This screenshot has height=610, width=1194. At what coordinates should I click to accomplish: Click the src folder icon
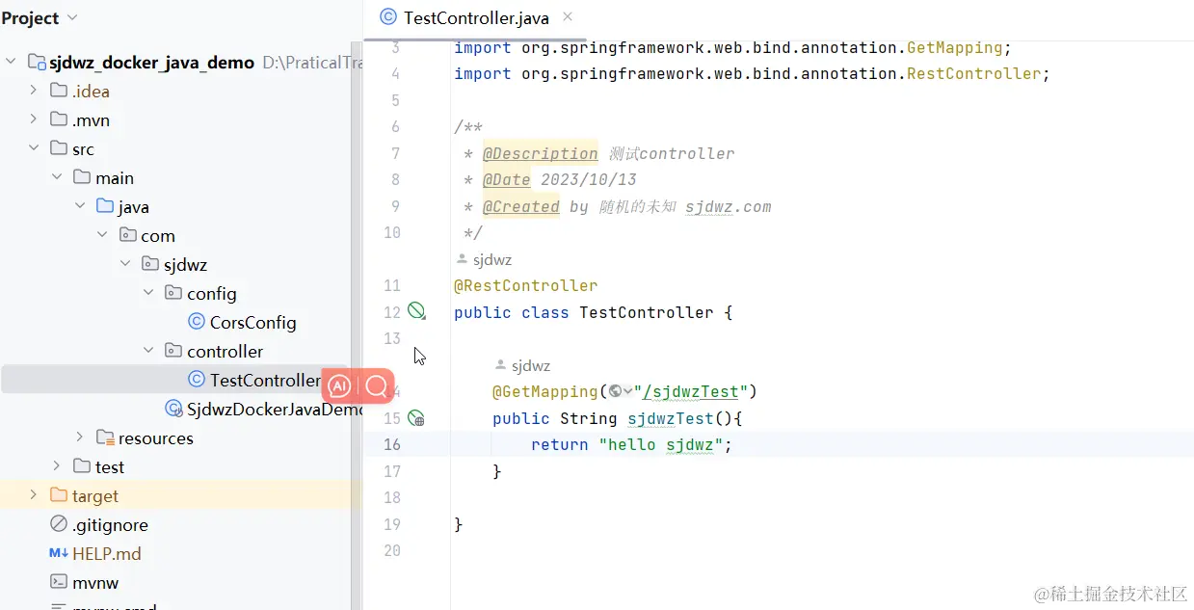pos(59,148)
